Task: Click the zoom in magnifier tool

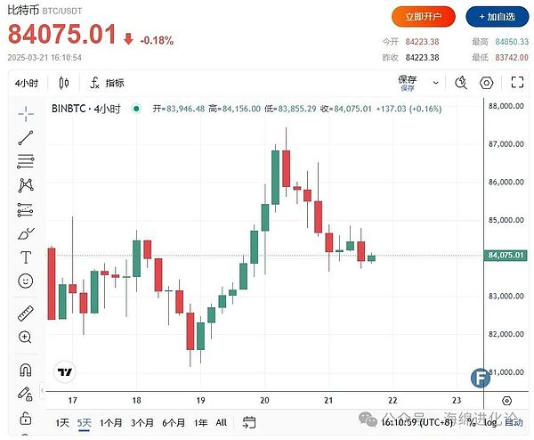Action: [26, 338]
